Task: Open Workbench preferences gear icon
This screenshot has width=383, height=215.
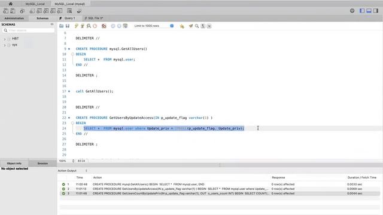Action: tap(352, 11)
